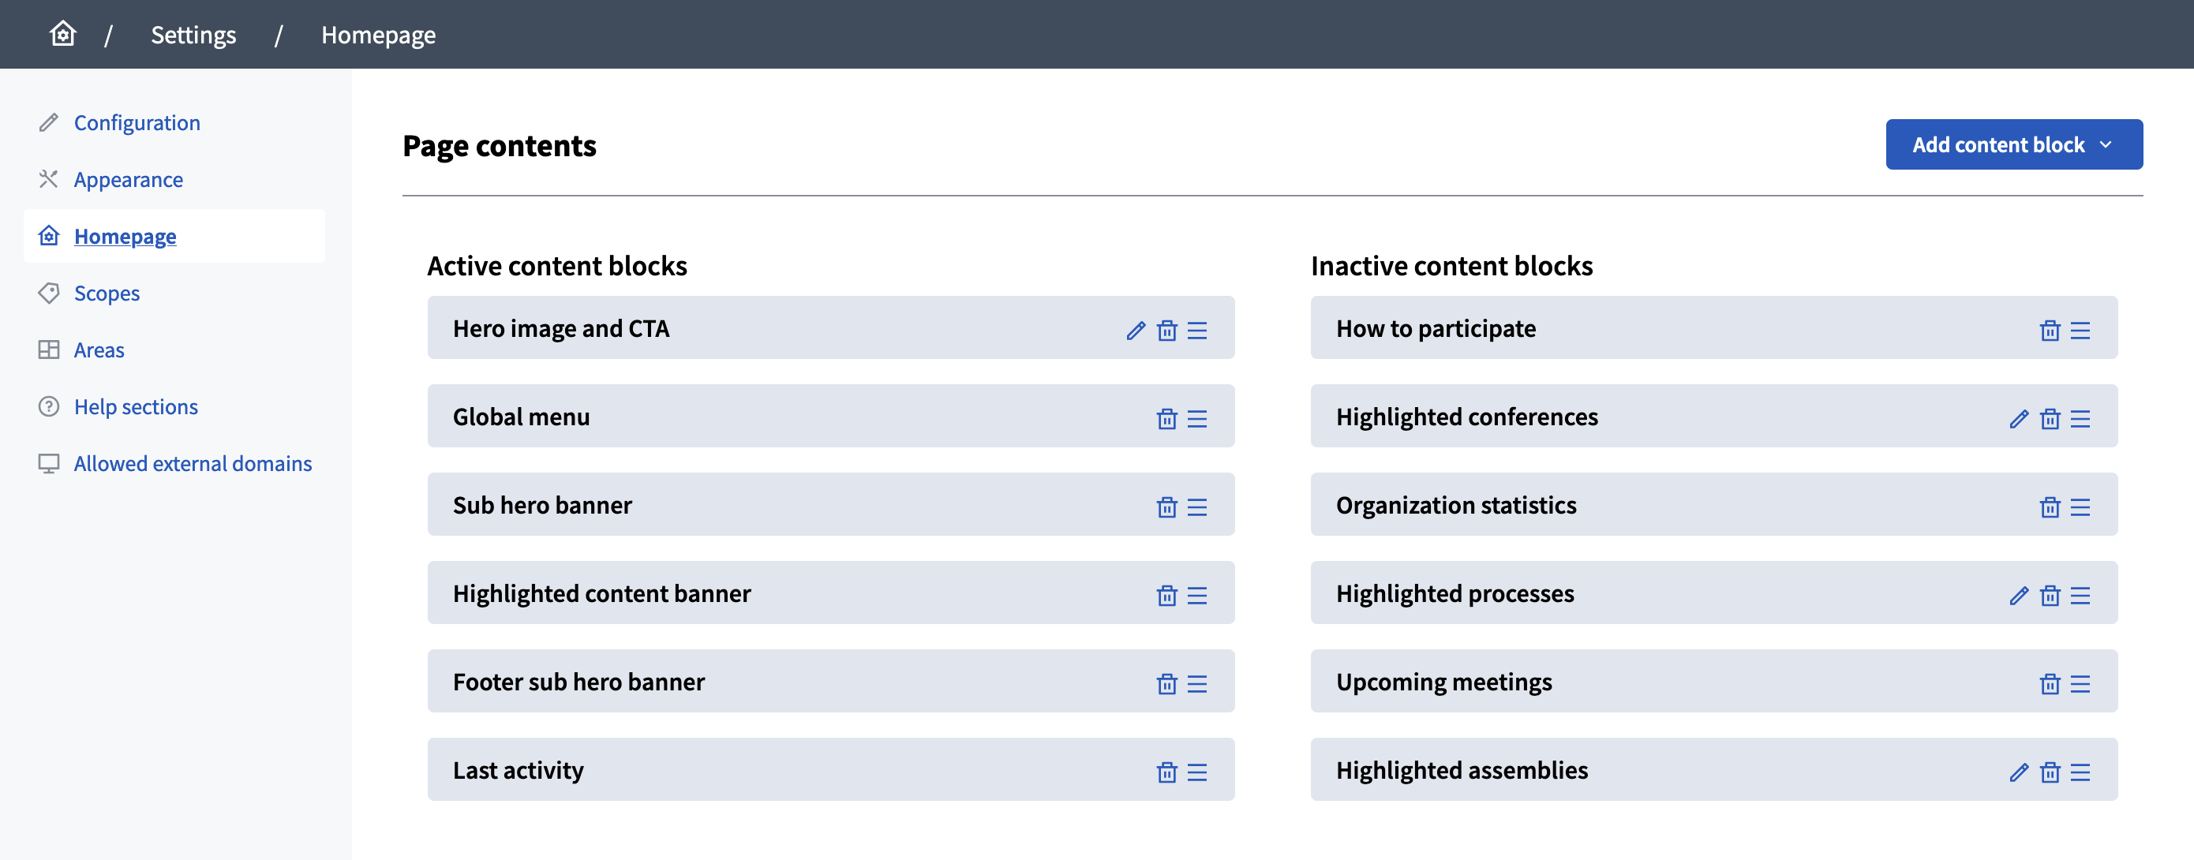Image resolution: width=2194 pixels, height=860 pixels.
Task: Delete the Last activity block
Action: (x=1165, y=772)
